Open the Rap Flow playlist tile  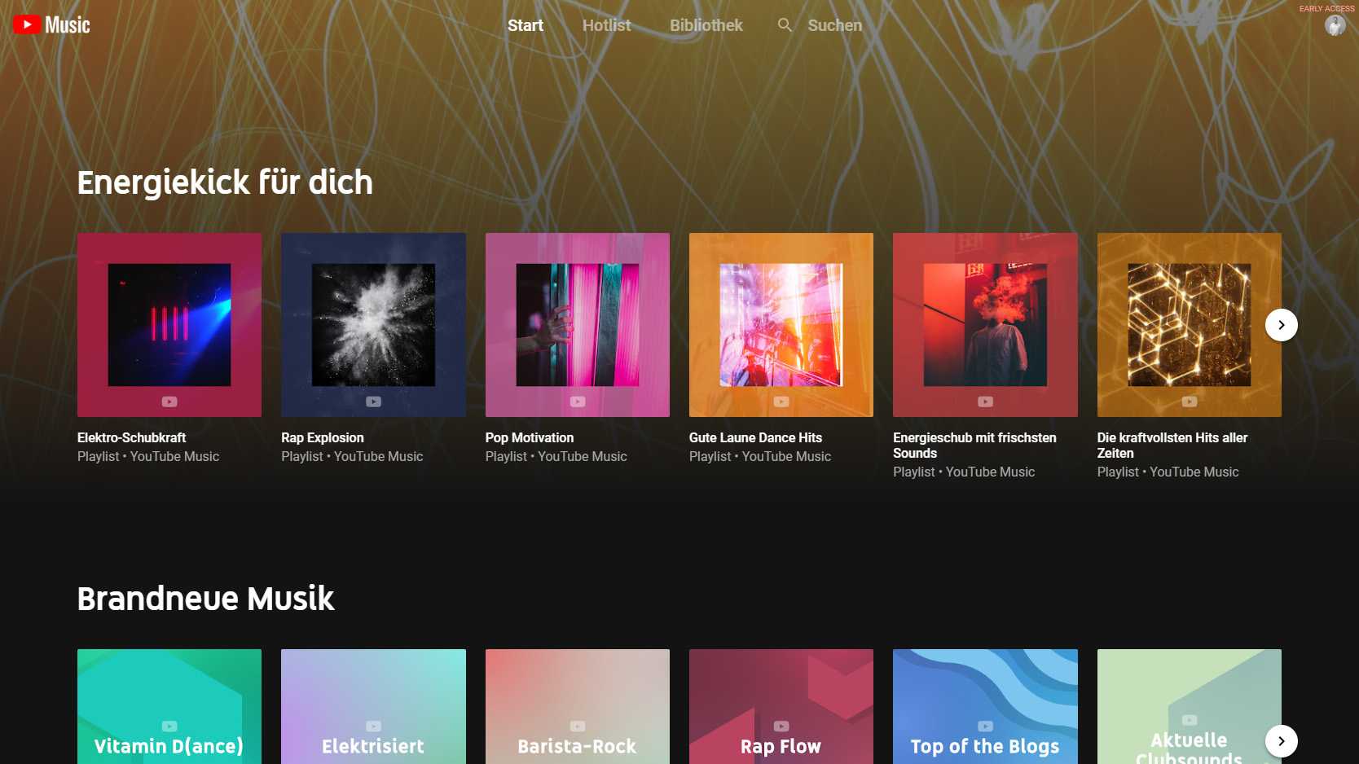point(781,706)
